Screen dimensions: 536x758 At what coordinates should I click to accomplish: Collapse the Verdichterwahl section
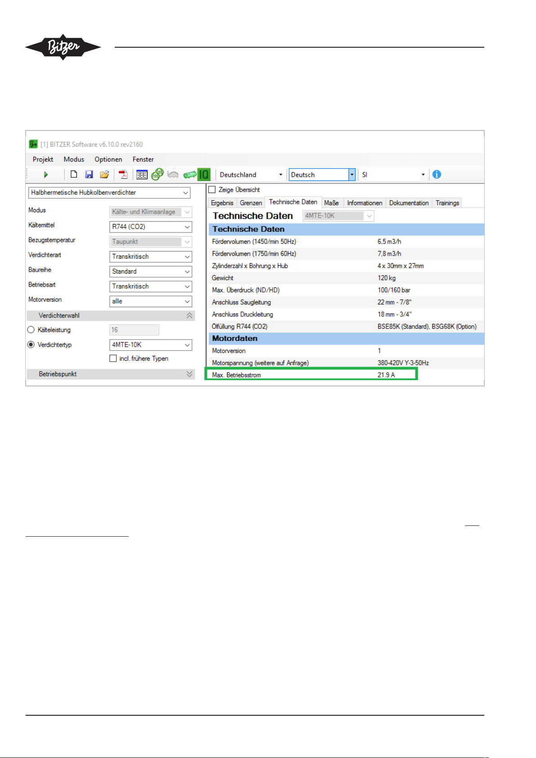[111, 316]
